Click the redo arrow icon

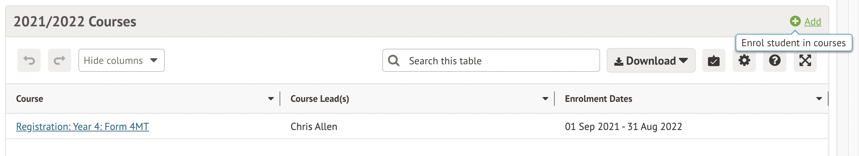(x=60, y=60)
